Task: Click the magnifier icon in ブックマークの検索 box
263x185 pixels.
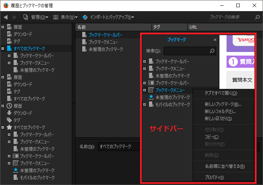Action: 257,17
